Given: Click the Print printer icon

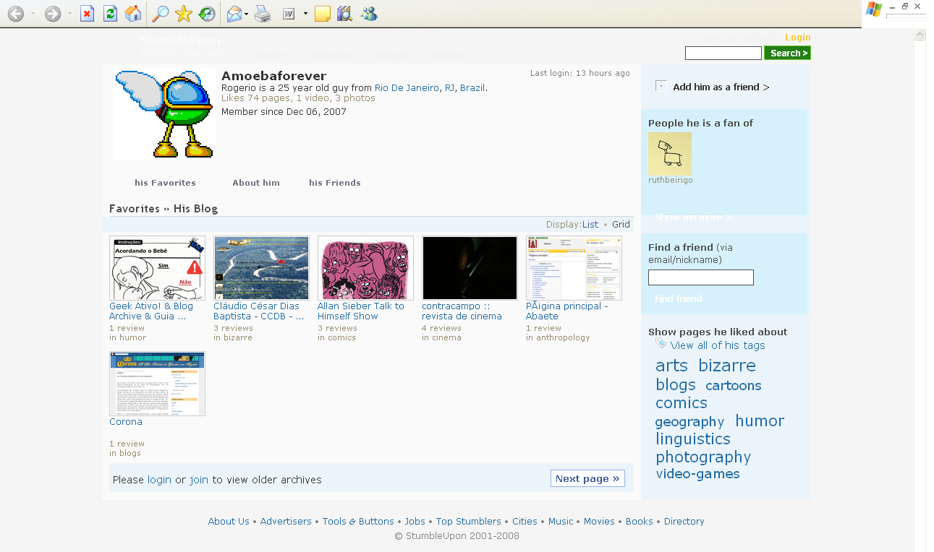Looking at the screenshot, I should tap(263, 14).
